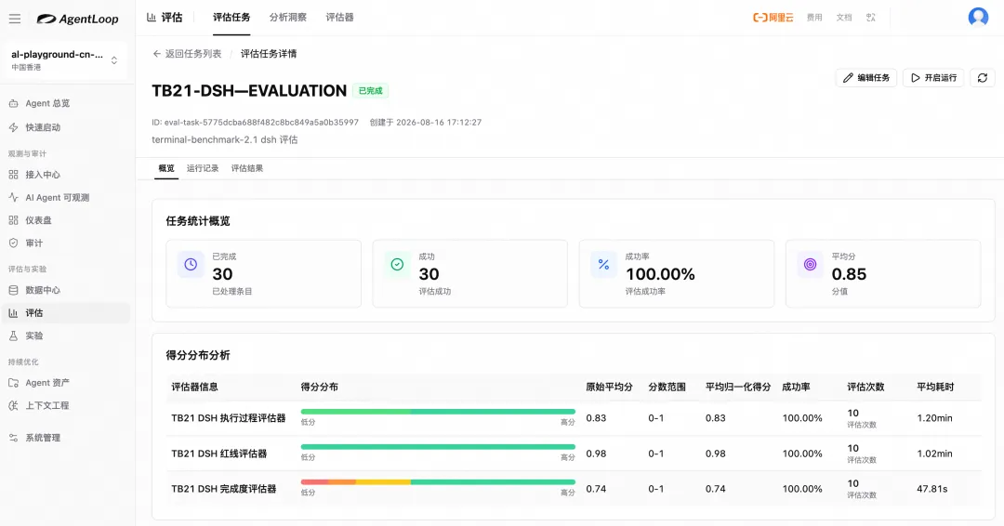Click the 接入中心 grid icon

click(13, 174)
